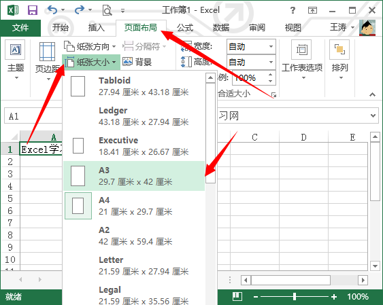The image size is (383, 305).
Task: Increase the scale percentage with the up spinner
Action: click(x=270, y=74)
